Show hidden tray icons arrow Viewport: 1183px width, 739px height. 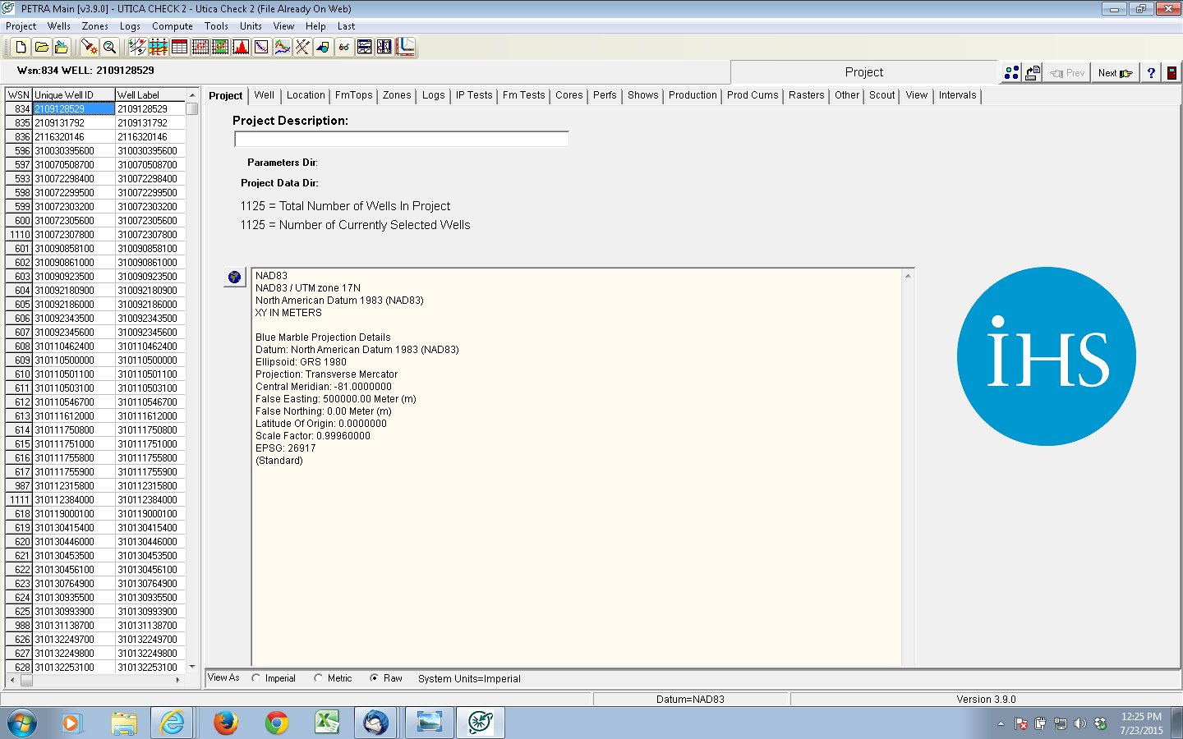1001,723
